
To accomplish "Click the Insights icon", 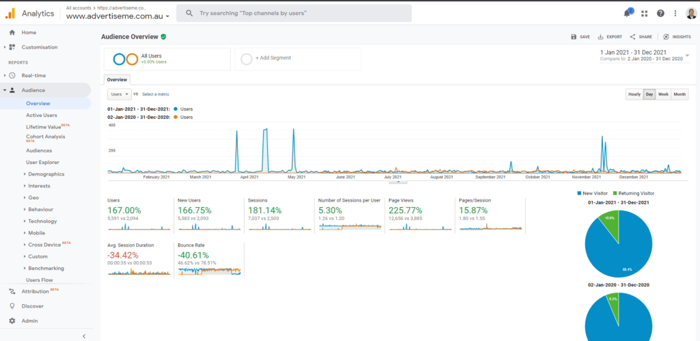I will tap(666, 37).
